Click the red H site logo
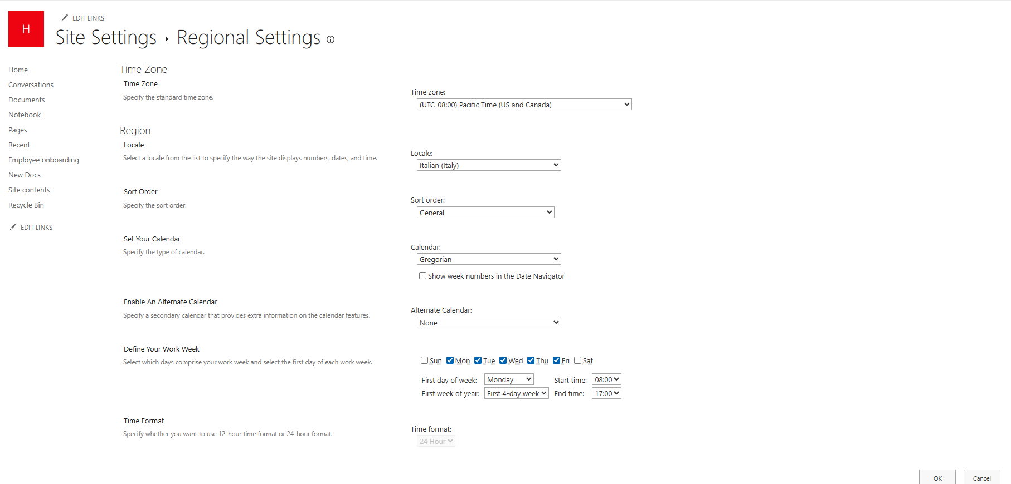The image size is (1011, 484). click(x=26, y=29)
